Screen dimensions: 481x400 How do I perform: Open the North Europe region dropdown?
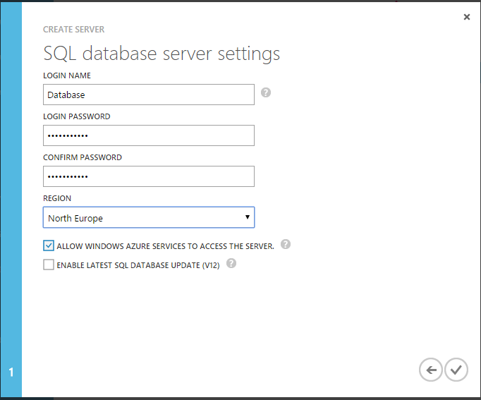(149, 217)
